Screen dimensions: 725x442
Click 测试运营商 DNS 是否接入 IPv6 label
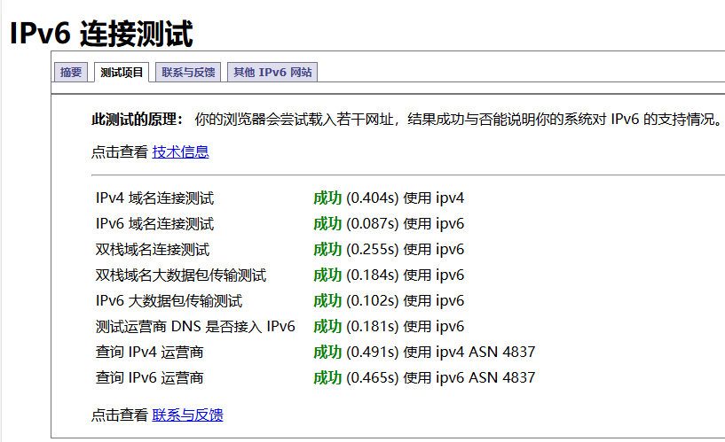coord(195,327)
